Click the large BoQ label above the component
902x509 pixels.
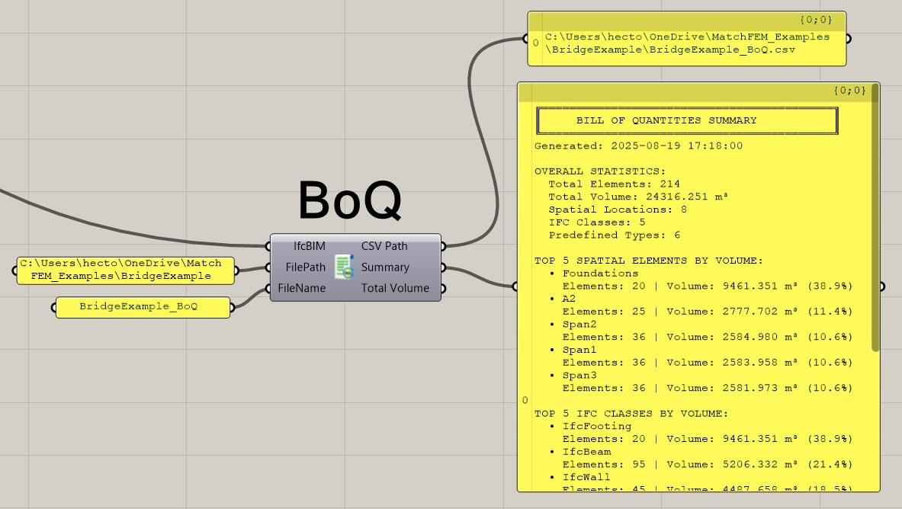[349, 201]
